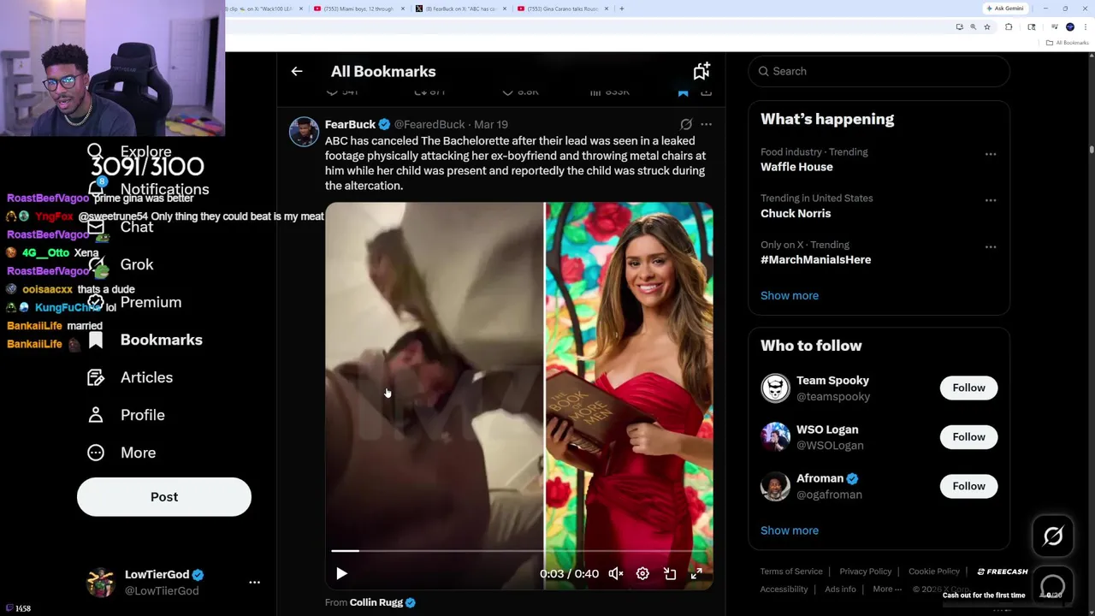The width and height of the screenshot is (1095, 616).
Task: Open Collin Rugg's profile link
Action: click(x=376, y=602)
